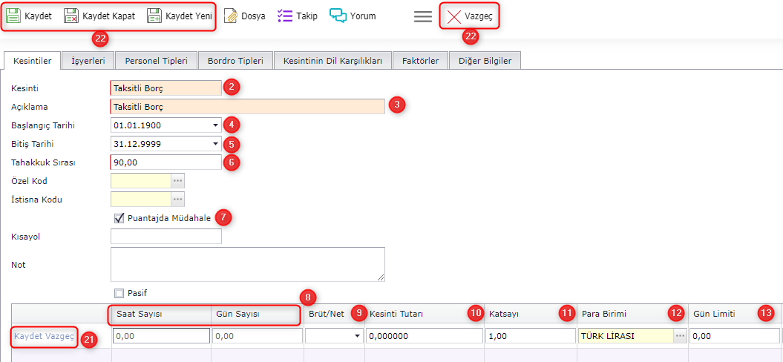Switch to the Bordro Tipleri tab
The image size is (783, 362).
(235, 61)
